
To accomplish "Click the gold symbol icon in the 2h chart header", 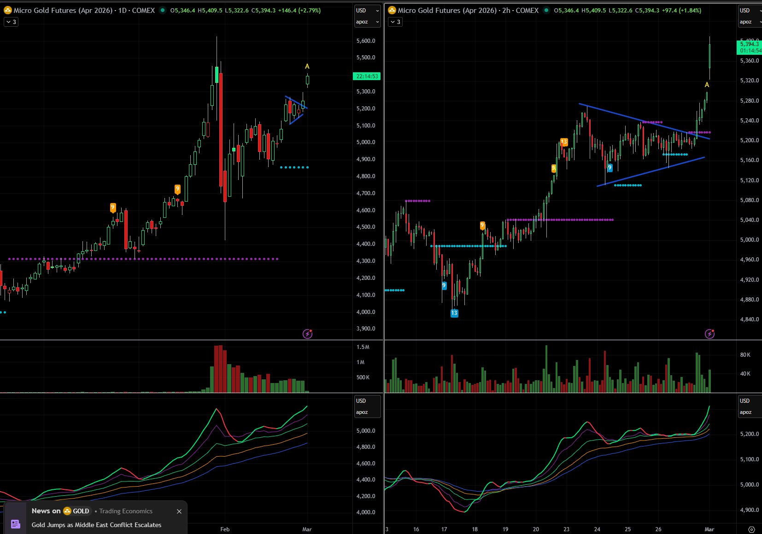I will coord(392,10).
